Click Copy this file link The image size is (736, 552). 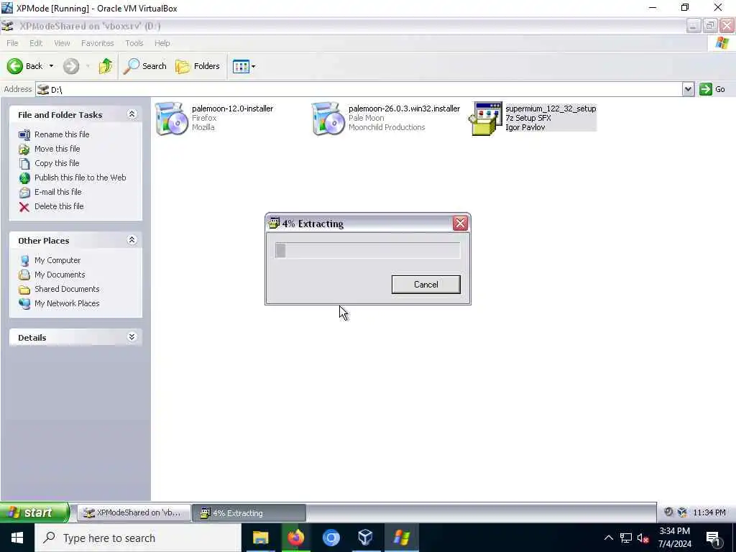click(57, 163)
